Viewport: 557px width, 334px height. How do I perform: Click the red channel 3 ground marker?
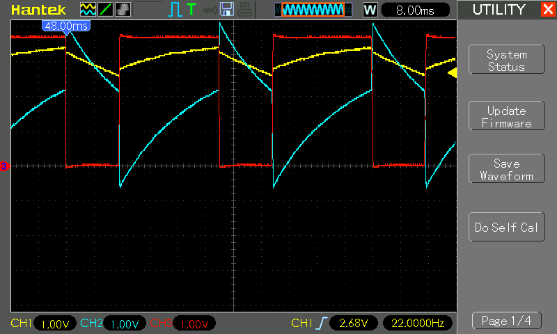4,166
